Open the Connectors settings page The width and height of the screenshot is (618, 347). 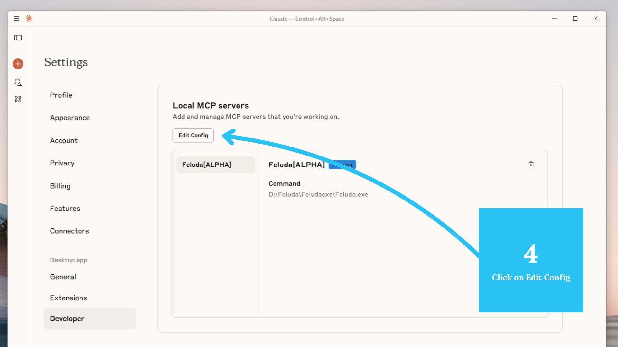[69, 231]
